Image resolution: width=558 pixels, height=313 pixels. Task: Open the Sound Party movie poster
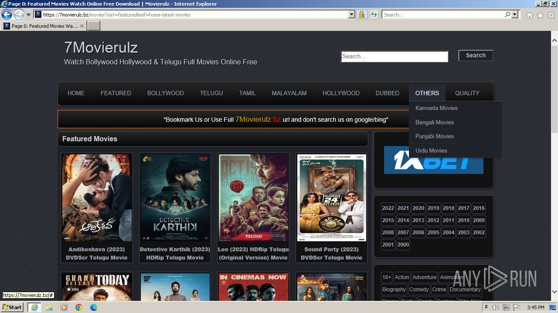331,197
